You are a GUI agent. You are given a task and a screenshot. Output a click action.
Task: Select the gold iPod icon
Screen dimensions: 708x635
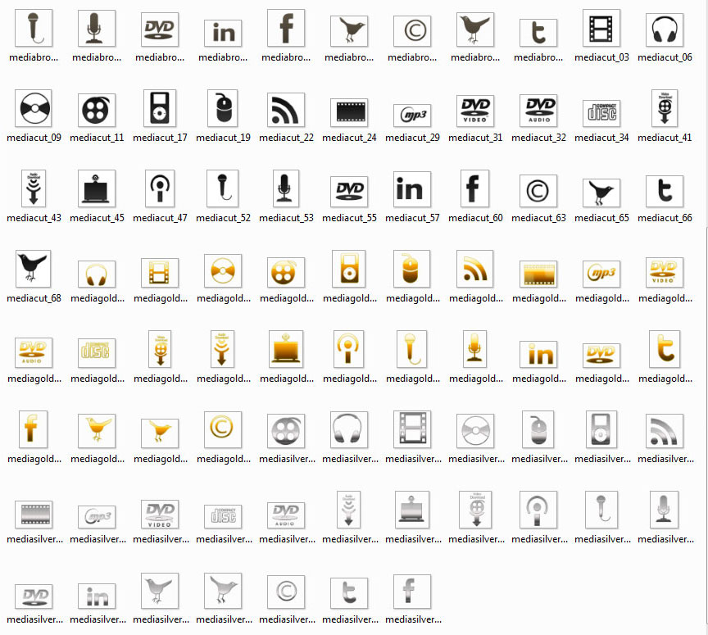(x=349, y=270)
